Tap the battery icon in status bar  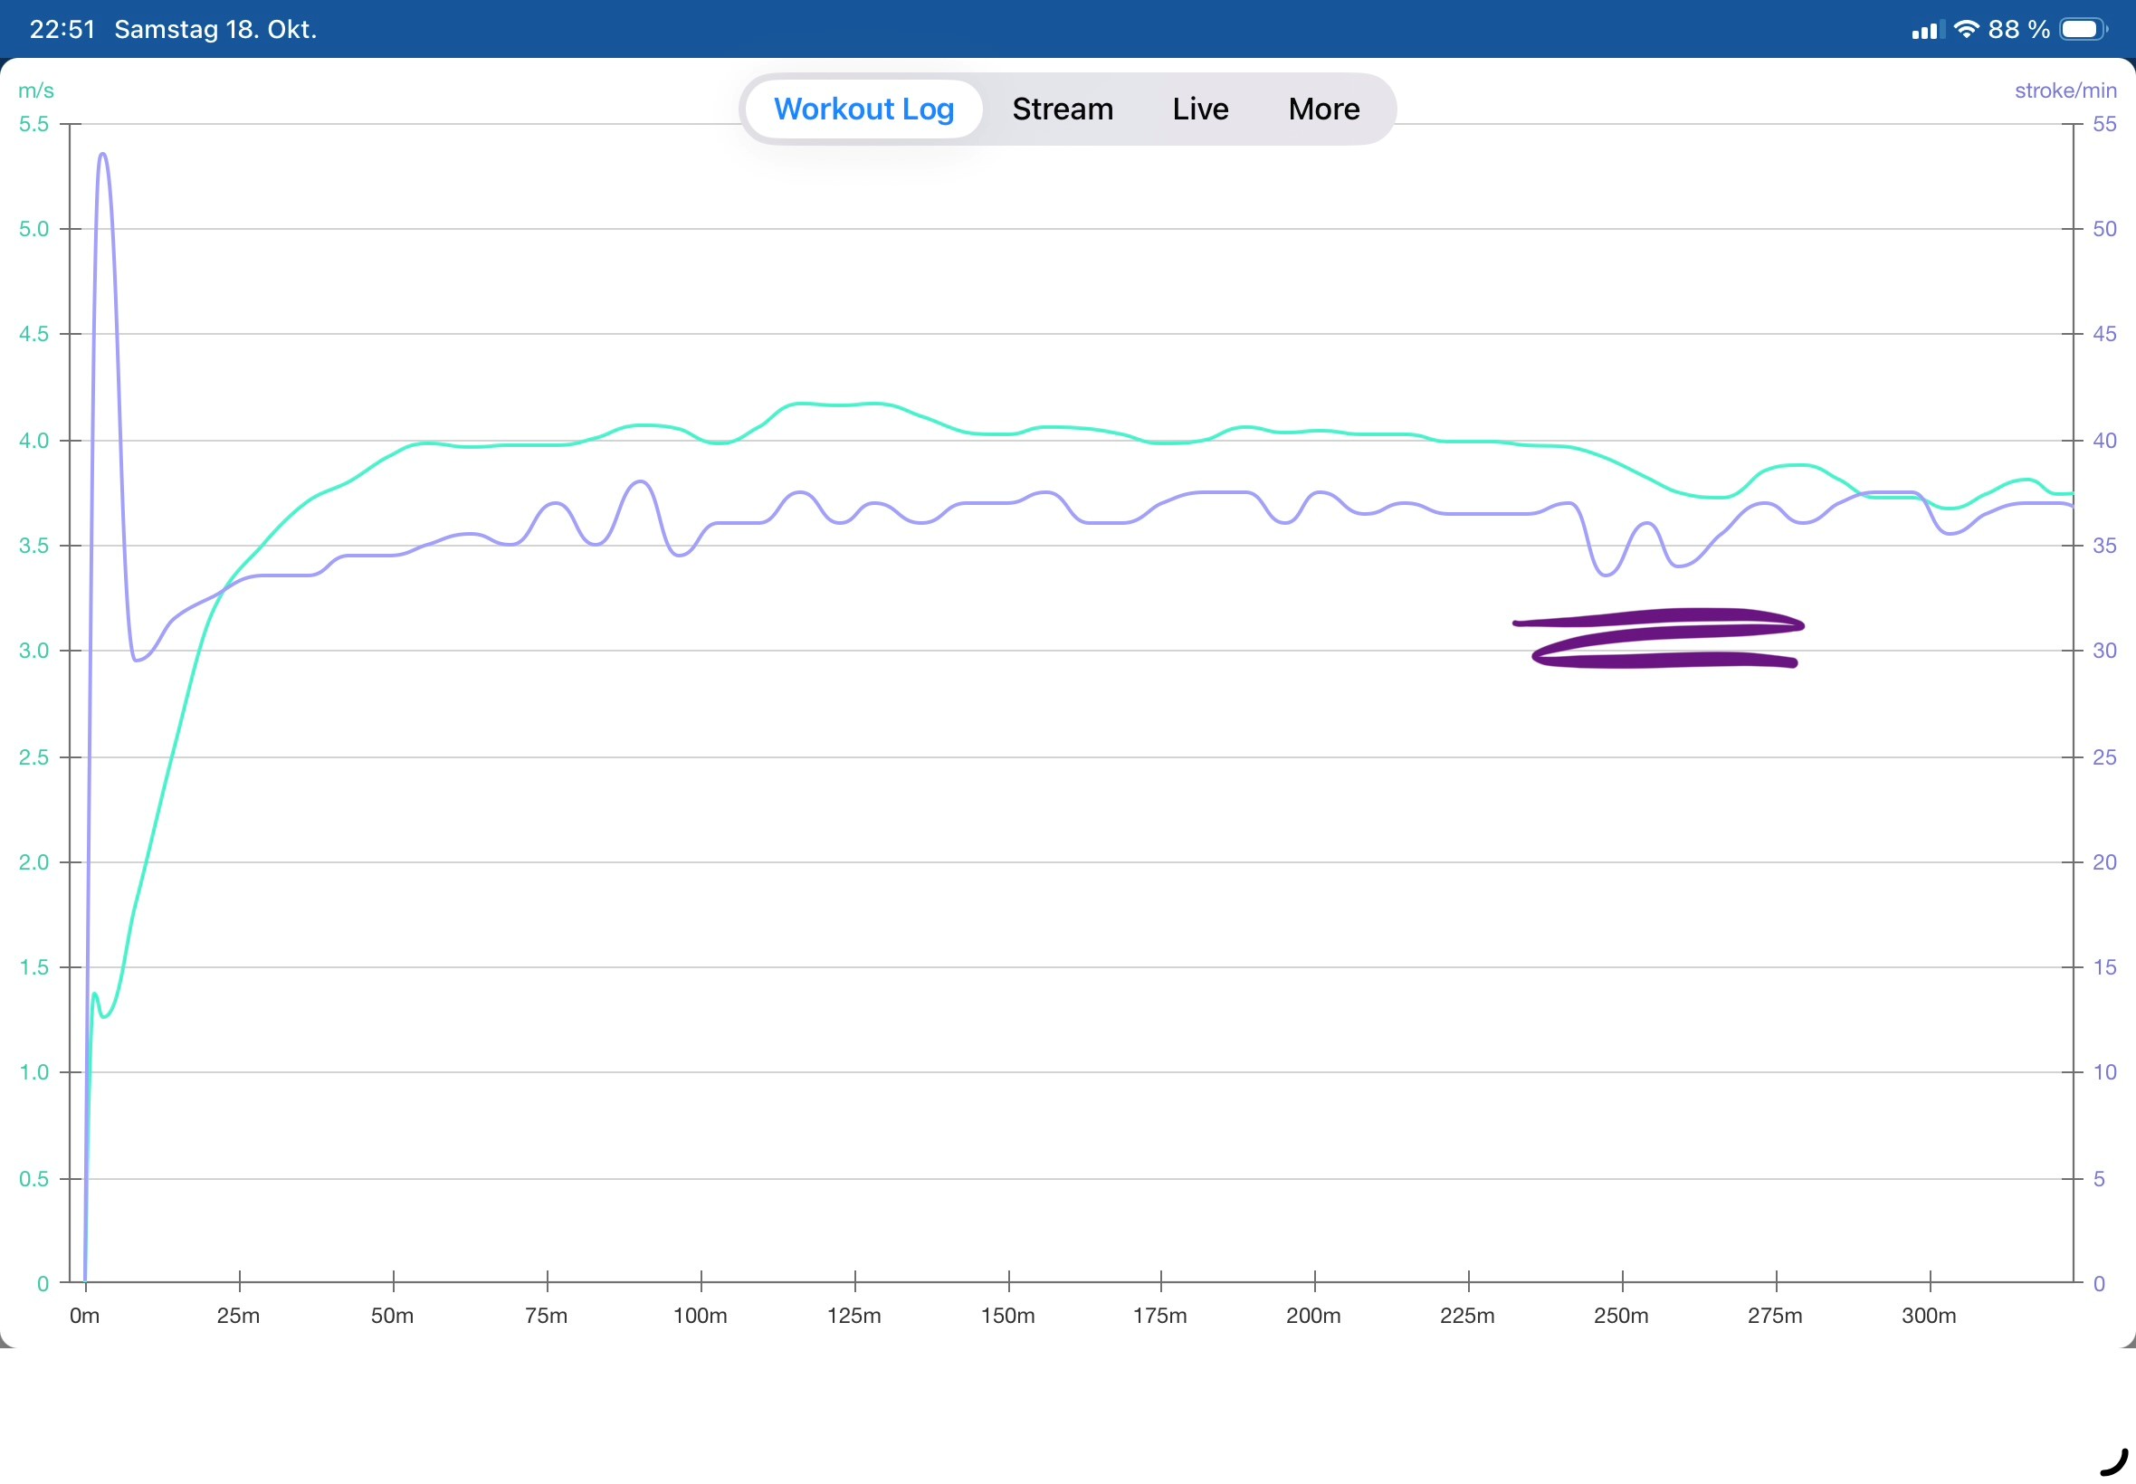[2082, 29]
